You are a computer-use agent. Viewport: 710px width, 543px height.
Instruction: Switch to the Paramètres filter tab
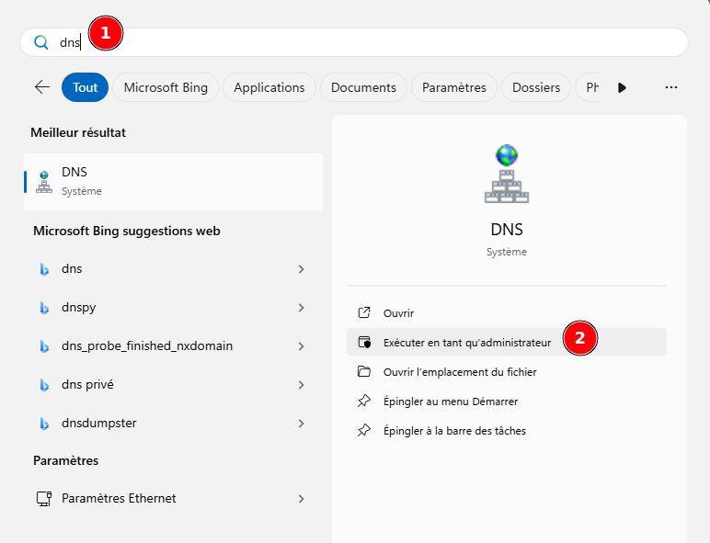point(454,87)
